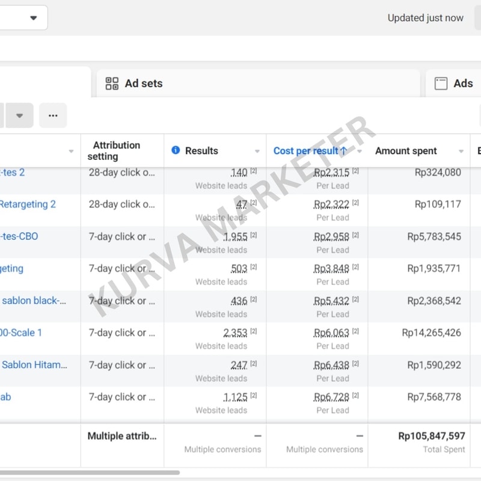481x481 pixels.
Task: Click the cost per result Rp2,958
Action: (x=331, y=236)
